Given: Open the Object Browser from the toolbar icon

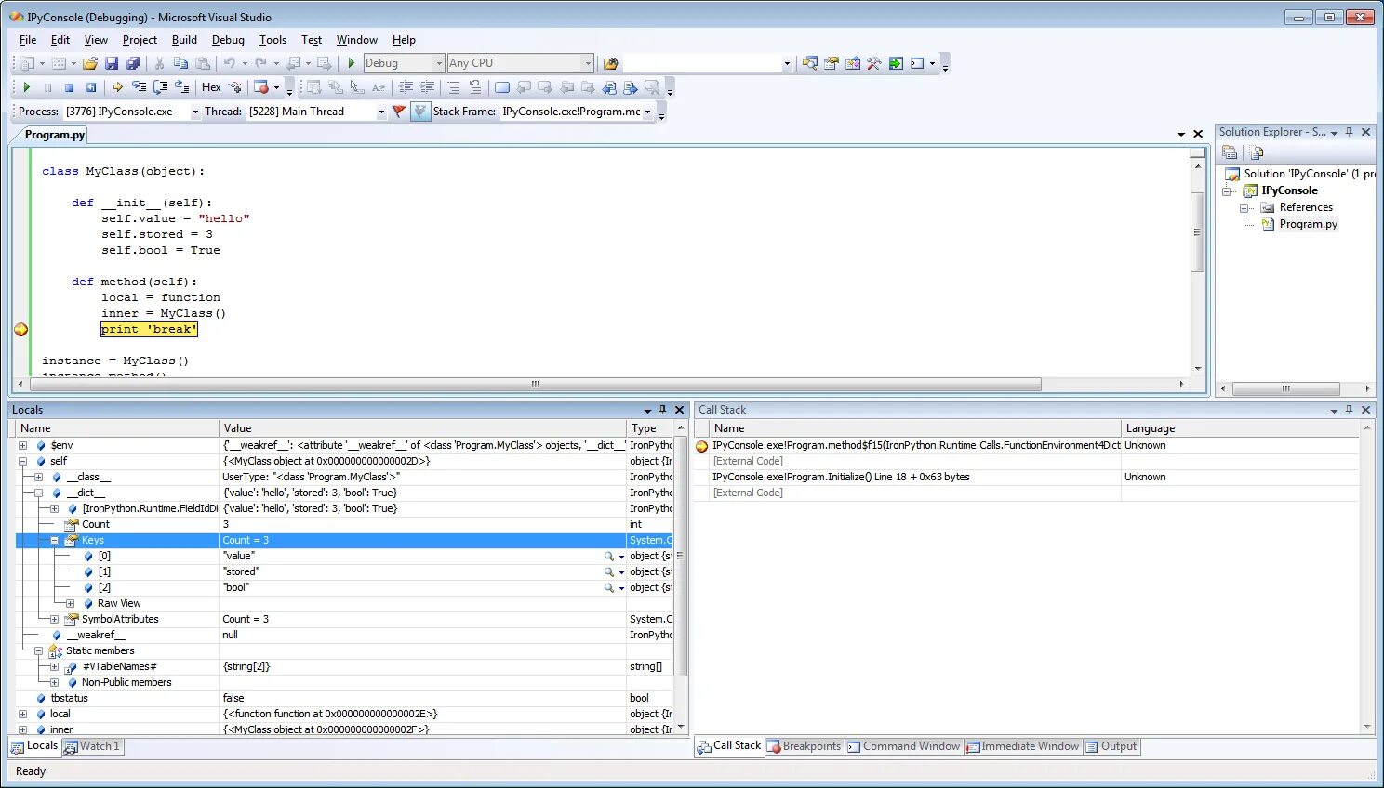Looking at the screenshot, I should 853,63.
